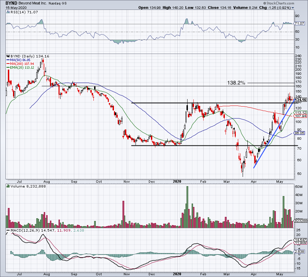
Task: Click the 107.94 MA200 price tag
Action: point(300,116)
